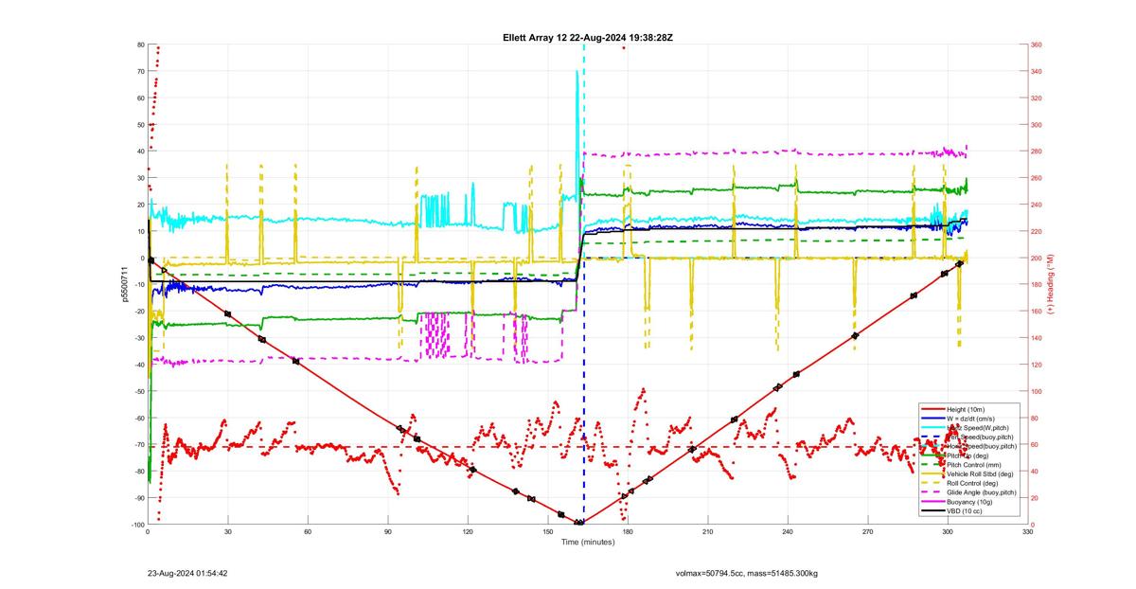Click the 'p5500711' y-axis label
1136x589 pixels.
point(123,285)
